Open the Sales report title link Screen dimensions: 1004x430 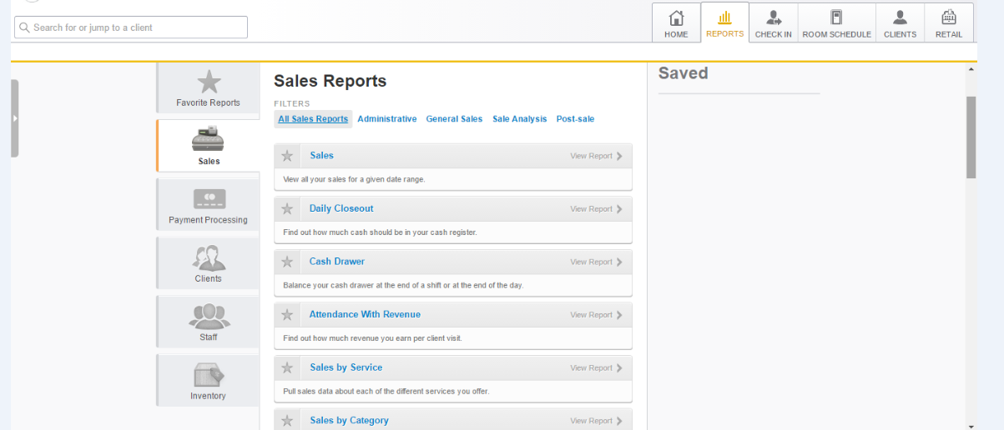(321, 156)
